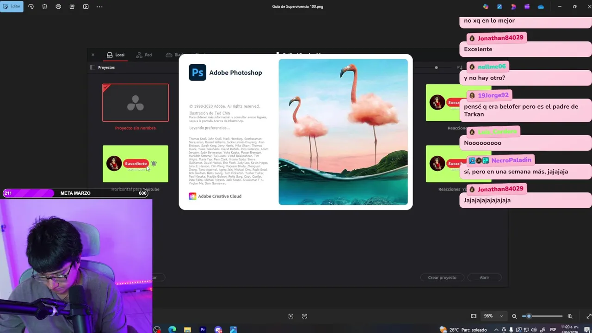Open the weather widget 26°C Parc. soleado
Screen dimensions: 592x333
point(463,330)
